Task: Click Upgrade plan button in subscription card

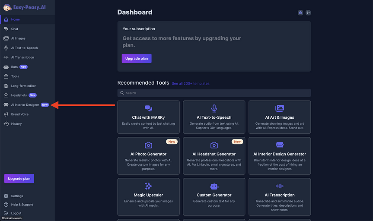Action: pyautogui.click(x=137, y=58)
